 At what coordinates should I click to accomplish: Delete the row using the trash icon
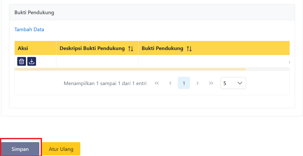tap(22, 61)
